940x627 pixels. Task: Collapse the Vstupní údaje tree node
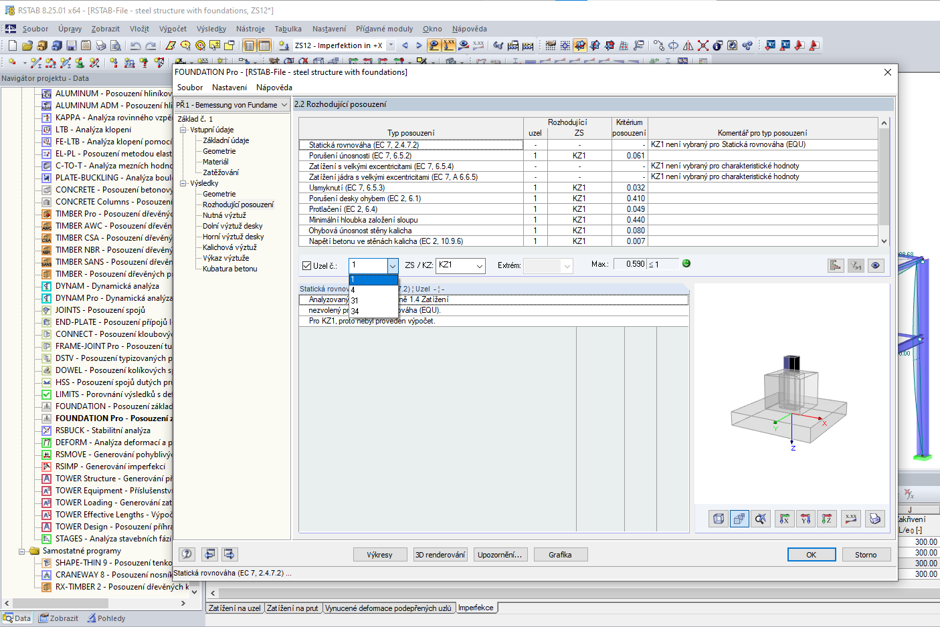[x=183, y=130]
